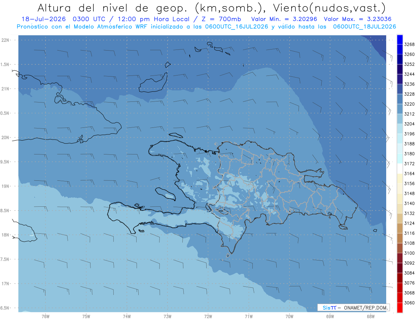Click the pale yellow swatch between 3156 and 3164
Screen dimensions: 416x321
click(400, 178)
